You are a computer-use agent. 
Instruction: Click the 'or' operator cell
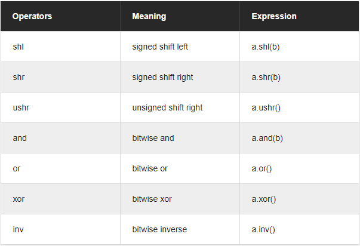pos(17,168)
